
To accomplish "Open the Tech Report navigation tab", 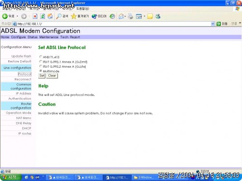I will pyautogui.click(x=70, y=37).
